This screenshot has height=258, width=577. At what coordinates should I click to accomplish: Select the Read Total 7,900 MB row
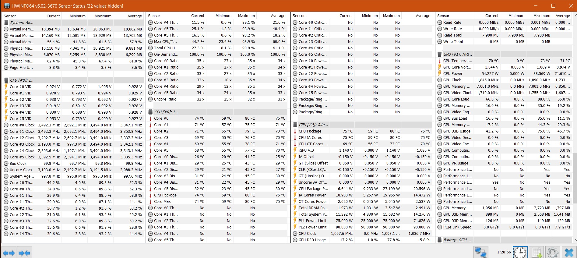[x=504, y=35]
